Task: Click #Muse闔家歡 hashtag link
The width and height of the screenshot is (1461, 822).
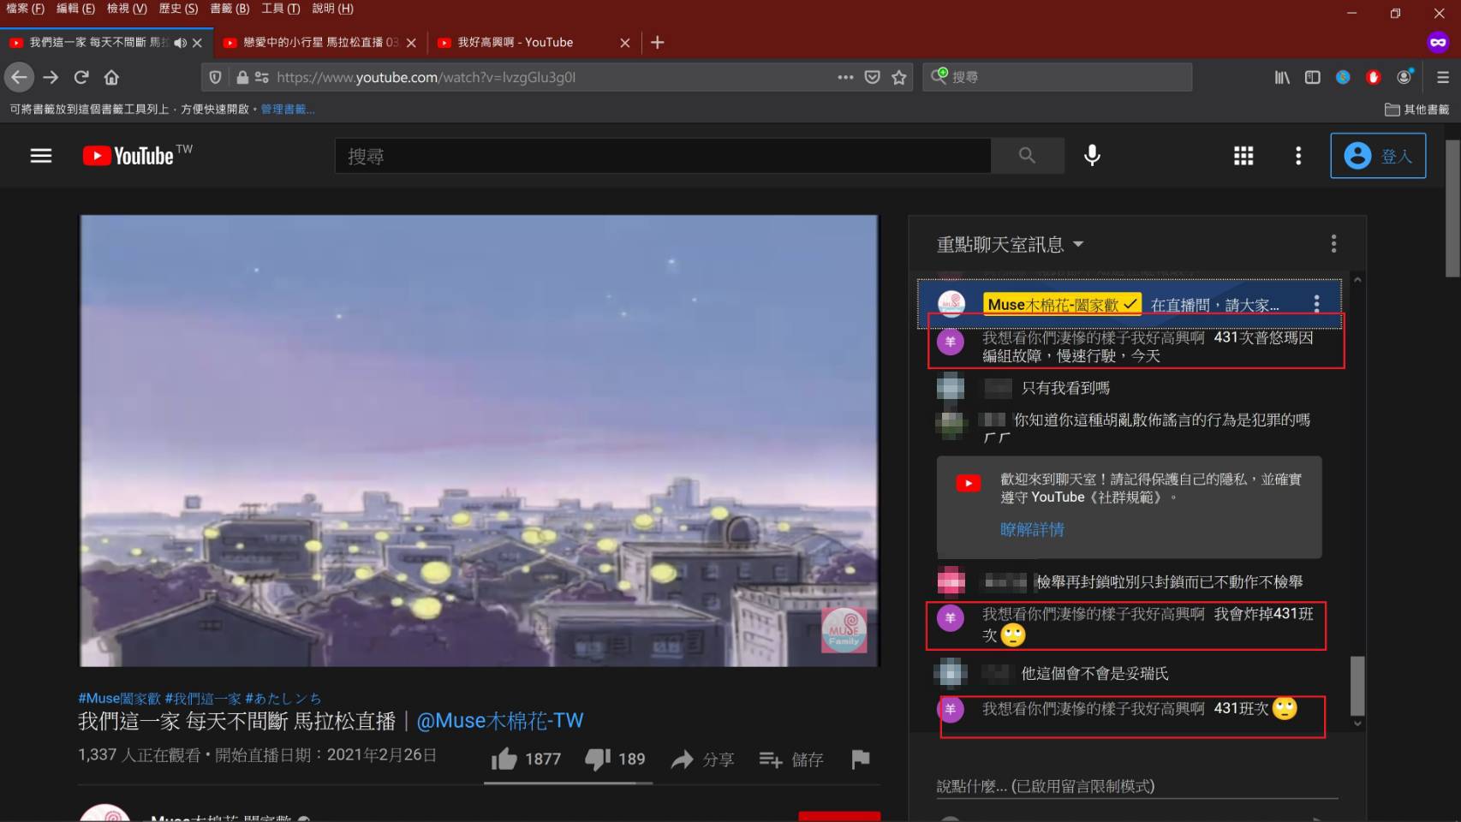Action: point(119,698)
